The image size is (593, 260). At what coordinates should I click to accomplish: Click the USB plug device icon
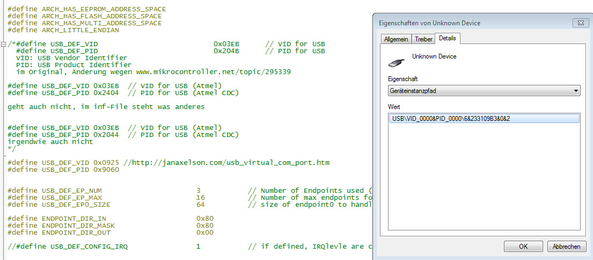point(397,62)
